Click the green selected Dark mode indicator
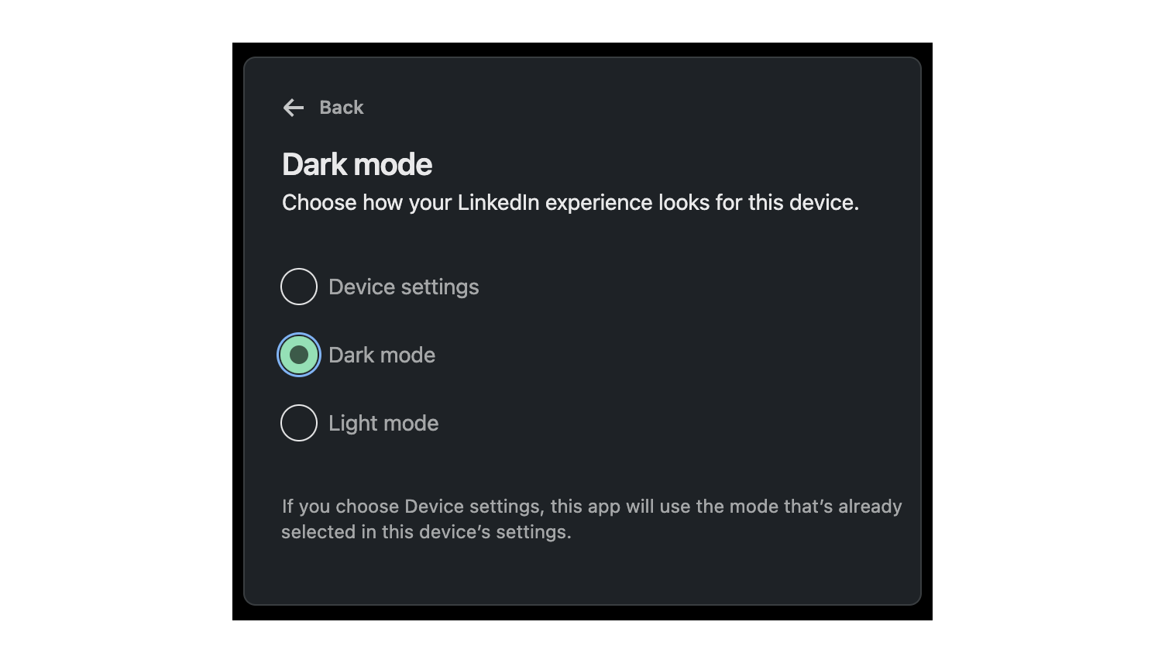1165x663 pixels. coord(298,355)
